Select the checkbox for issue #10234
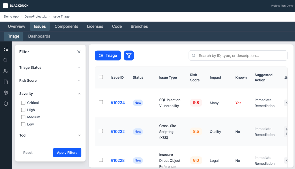This screenshot has width=295, height=169. [101, 102]
